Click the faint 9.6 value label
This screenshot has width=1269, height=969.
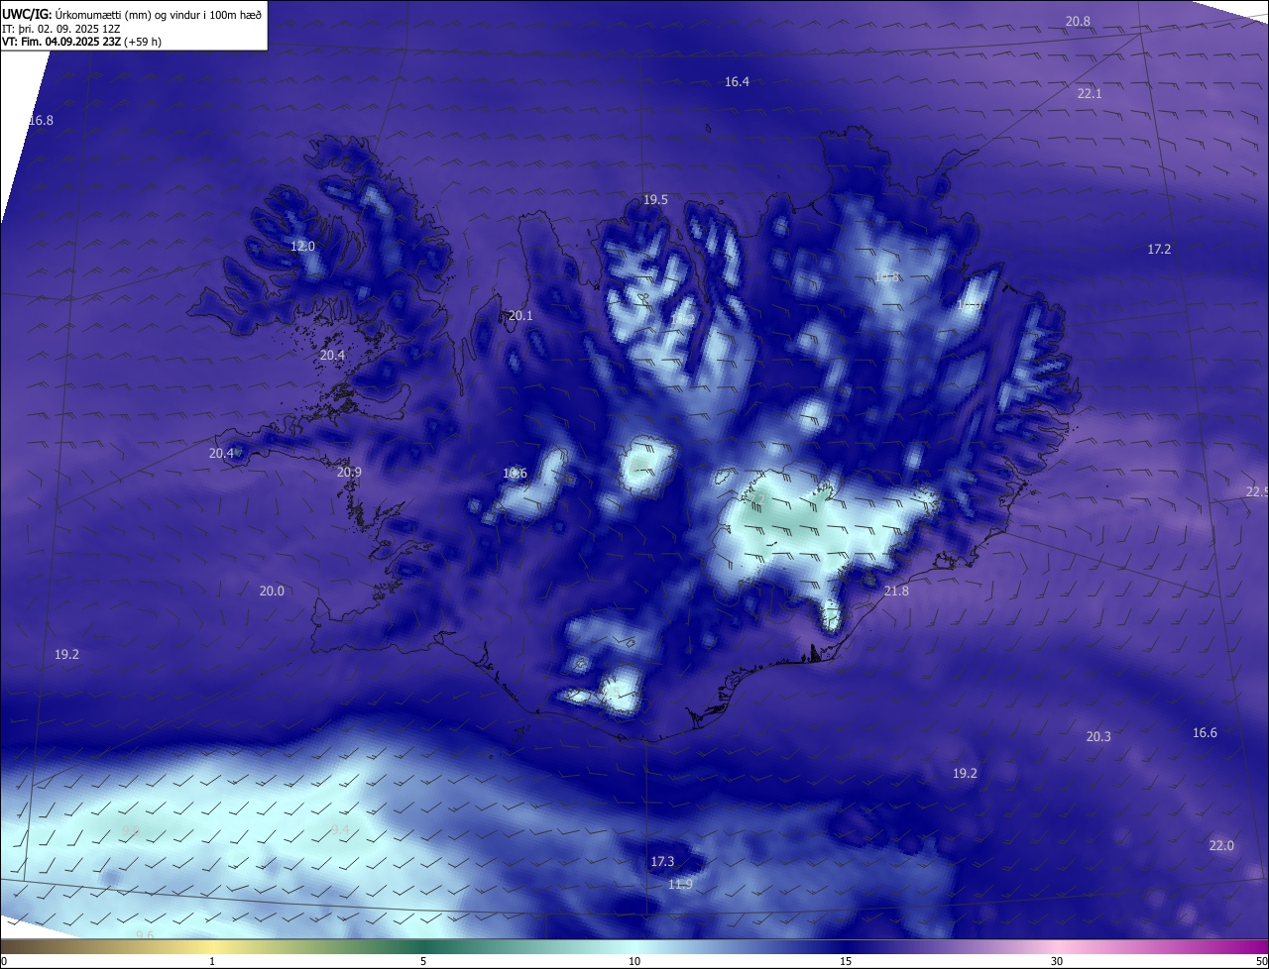coord(145,936)
